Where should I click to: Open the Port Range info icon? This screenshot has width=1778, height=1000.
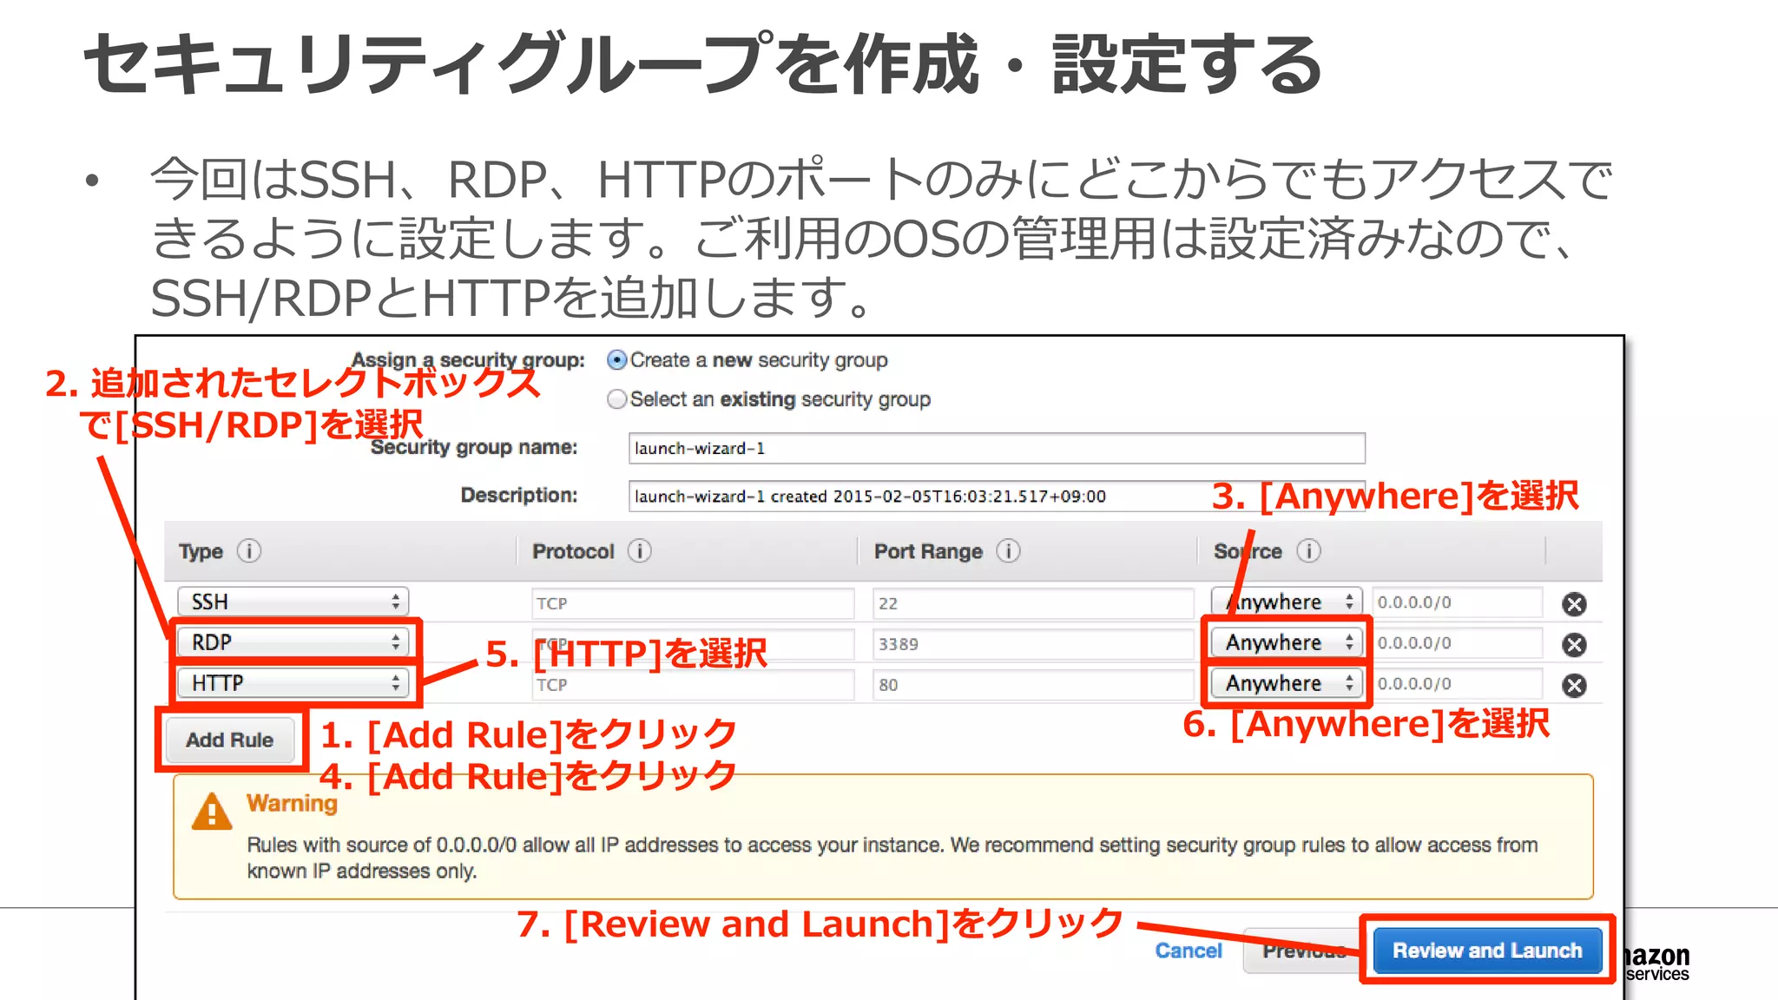(1008, 551)
